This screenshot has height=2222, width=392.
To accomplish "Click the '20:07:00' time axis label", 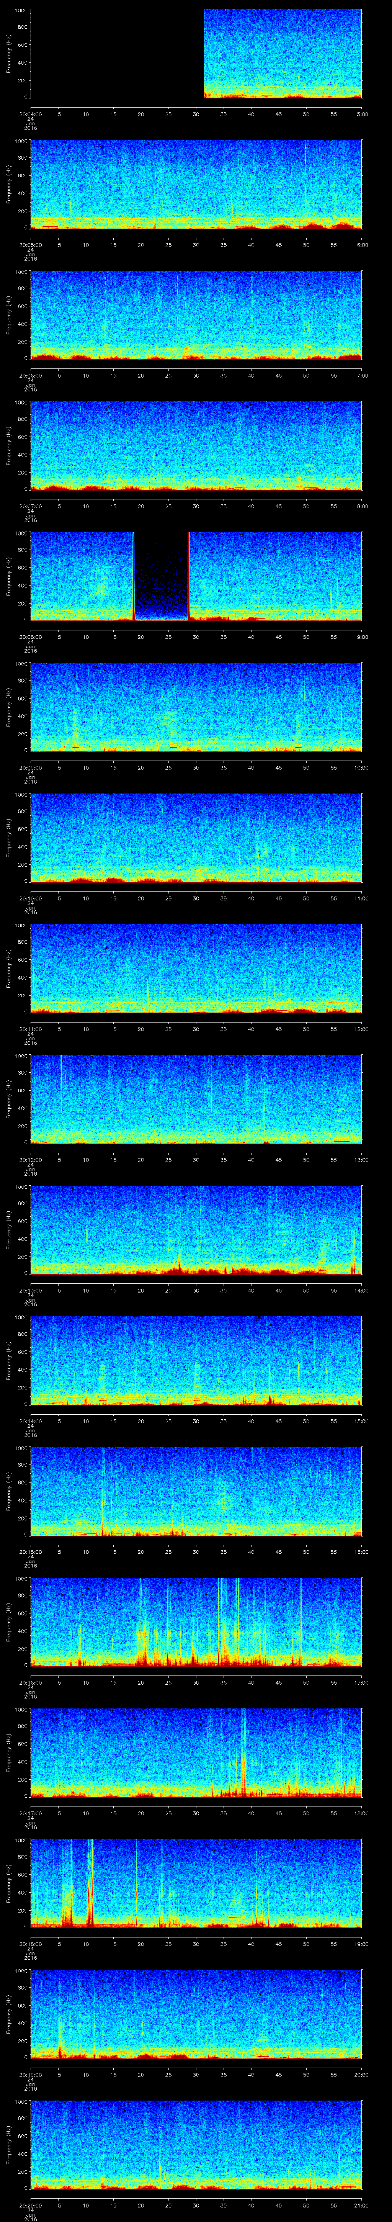I will [x=30, y=506].
